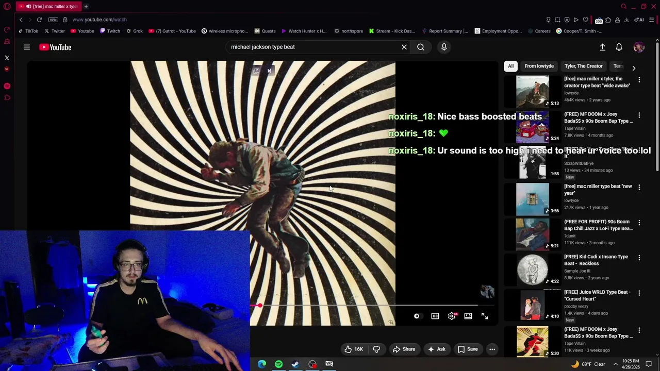The image size is (660, 371).
Task: Open Steam in the taskbar
Action: click(x=295, y=364)
